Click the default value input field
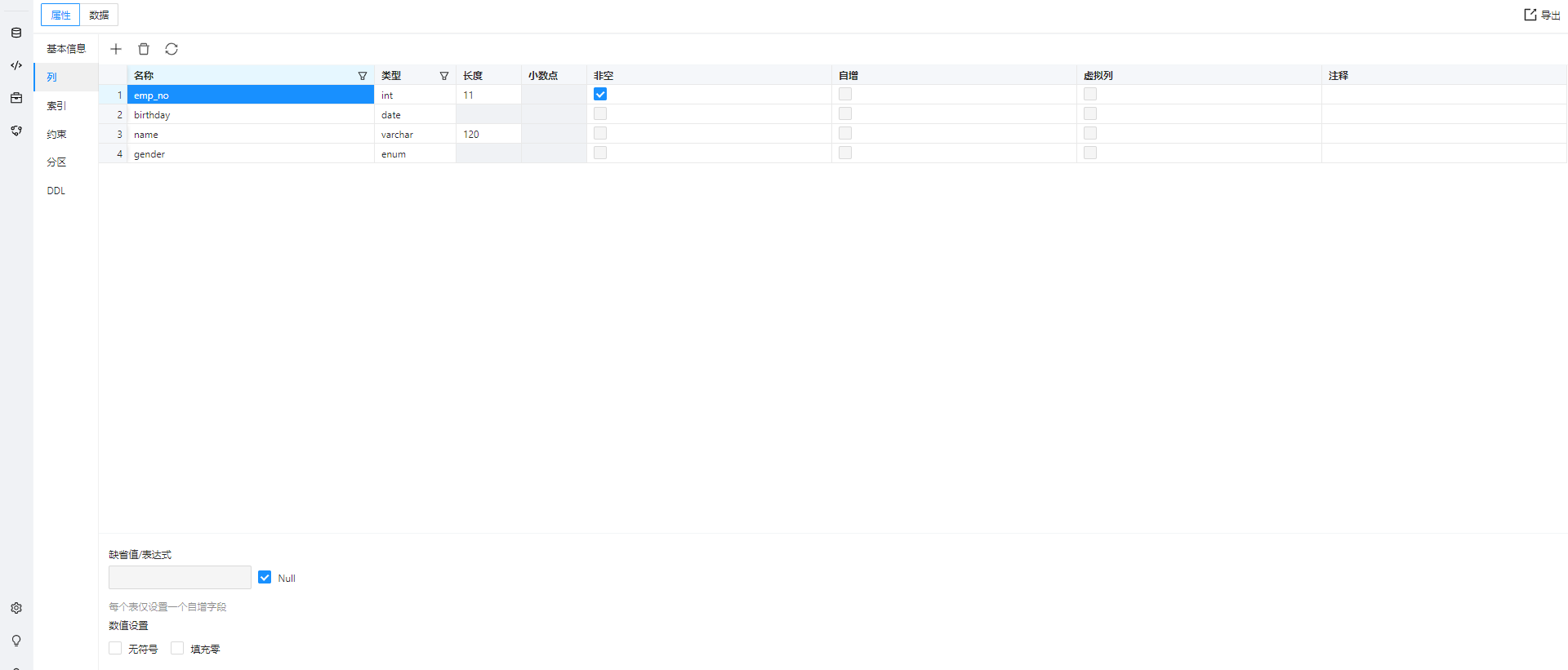Screen dimensions: 1568x670 pos(180,578)
